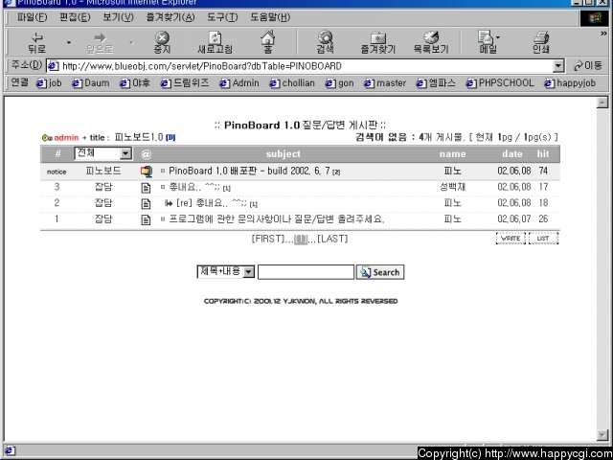
Task: Click the WRITE button
Action: [x=511, y=239]
